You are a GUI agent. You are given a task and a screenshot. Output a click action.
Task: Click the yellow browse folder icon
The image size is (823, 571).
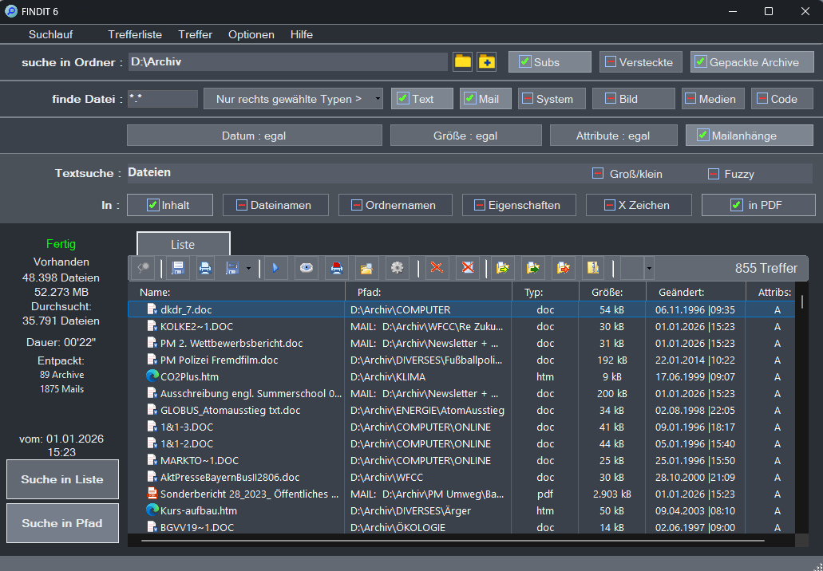click(x=463, y=61)
